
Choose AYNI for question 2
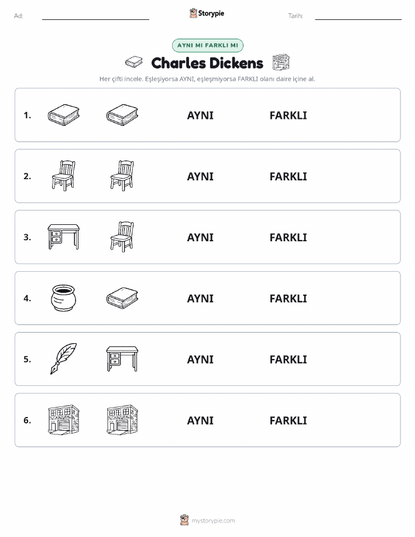click(x=200, y=176)
